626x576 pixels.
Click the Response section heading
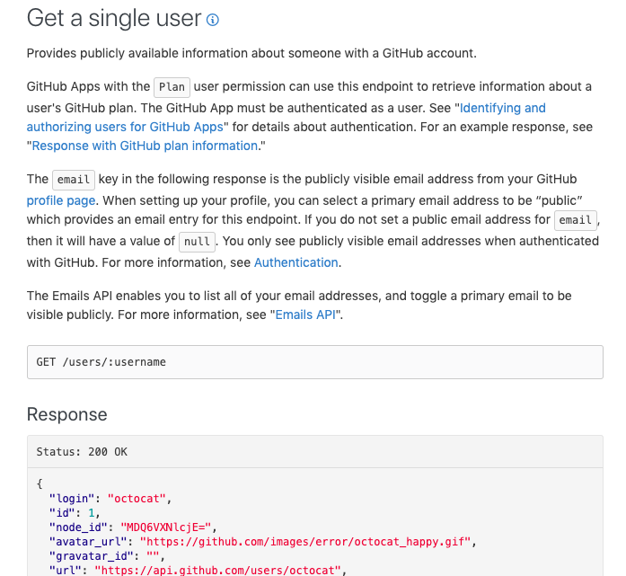click(x=67, y=414)
